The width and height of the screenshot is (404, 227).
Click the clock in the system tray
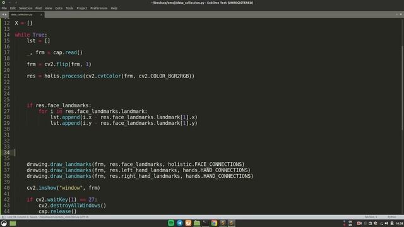400,223
